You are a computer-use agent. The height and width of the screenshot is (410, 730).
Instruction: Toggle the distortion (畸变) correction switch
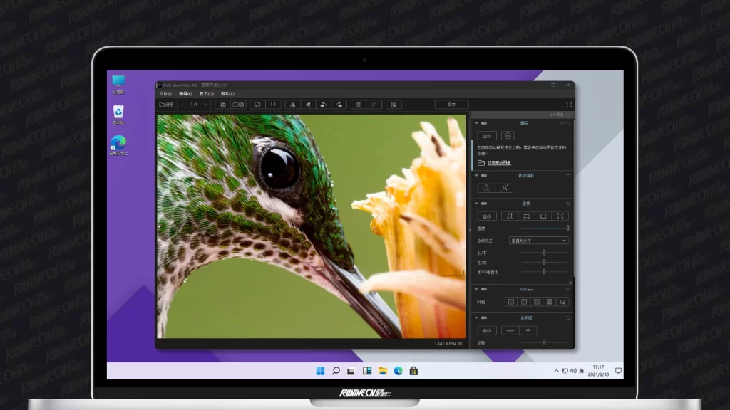(485, 123)
